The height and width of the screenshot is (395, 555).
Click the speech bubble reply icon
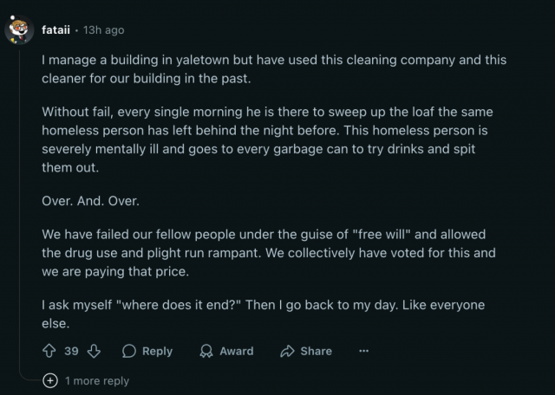[x=129, y=351]
